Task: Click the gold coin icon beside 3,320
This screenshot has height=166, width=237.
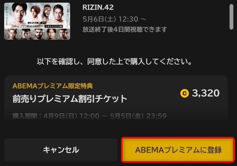Action: click(184, 93)
